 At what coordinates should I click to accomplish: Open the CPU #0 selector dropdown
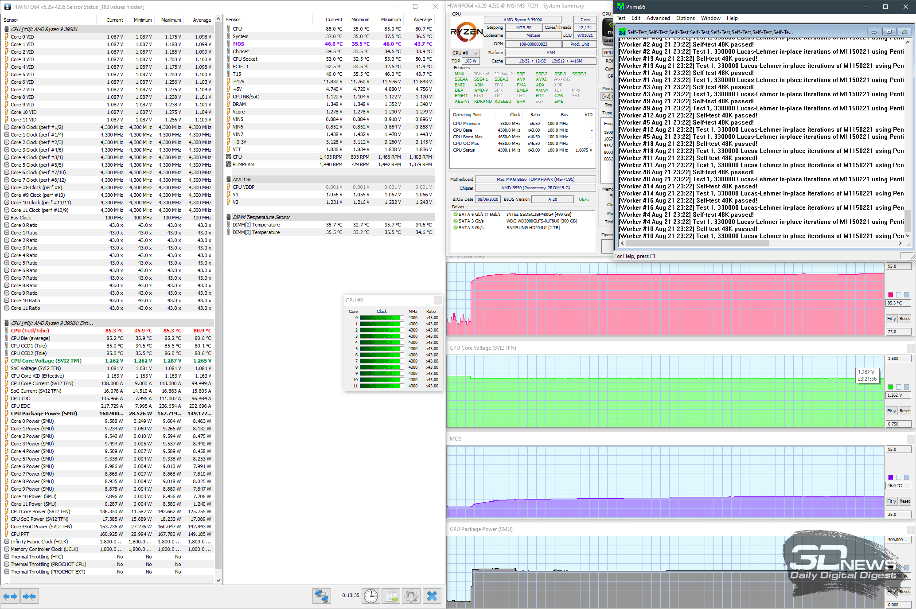coord(465,53)
